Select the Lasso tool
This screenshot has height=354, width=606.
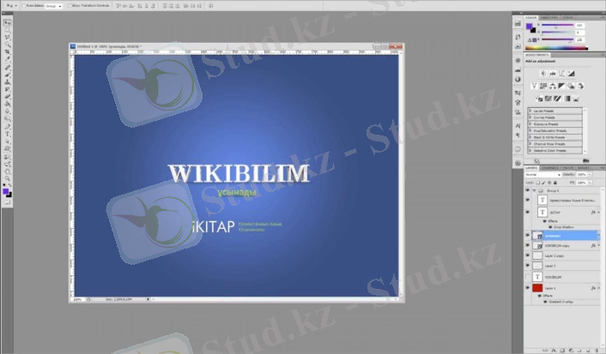(x=8, y=37)
